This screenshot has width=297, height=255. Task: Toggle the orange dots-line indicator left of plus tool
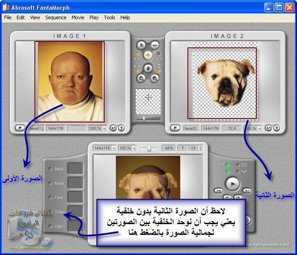pyautogui.click(x=137, y=54)
